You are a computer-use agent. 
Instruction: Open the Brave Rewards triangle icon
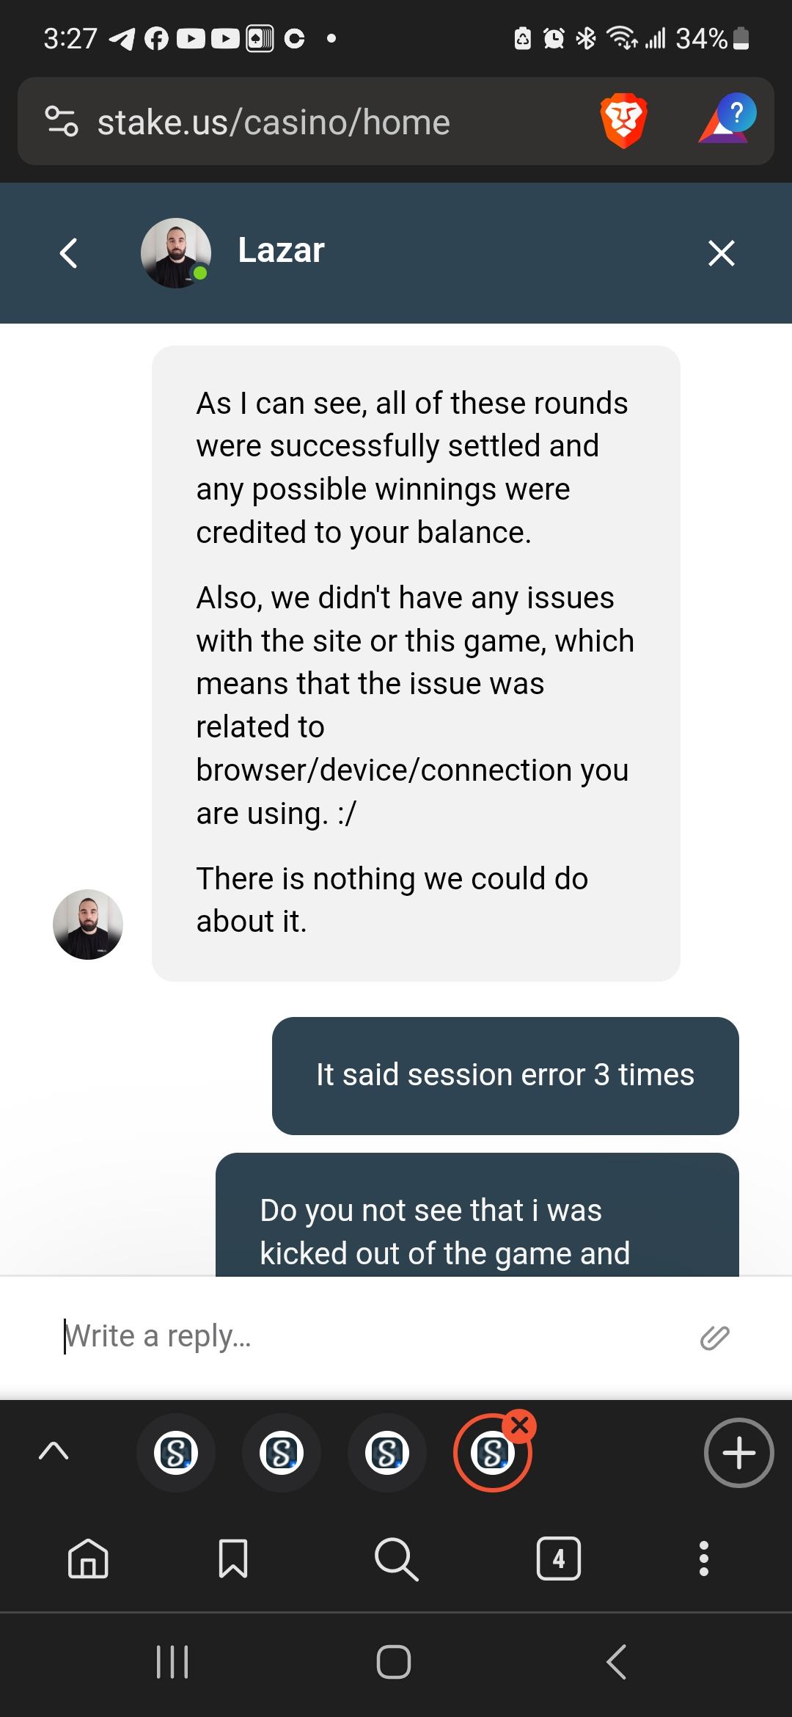[x=726, y=122]
